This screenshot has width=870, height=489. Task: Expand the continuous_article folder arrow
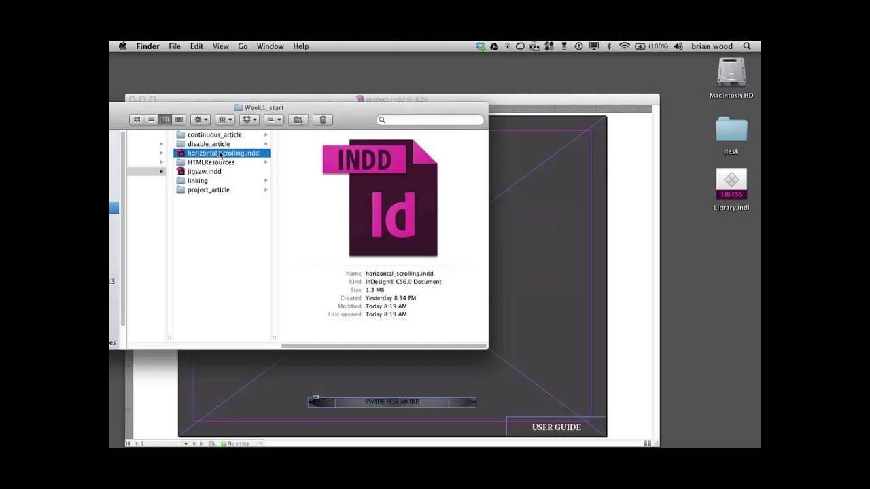click(266, 134)
